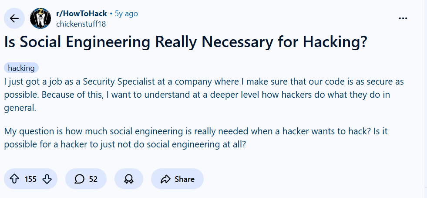Click the speech bubble comments icon
Image resolution: width=427 pixels, height=198 pixels.
click(79, 179)
